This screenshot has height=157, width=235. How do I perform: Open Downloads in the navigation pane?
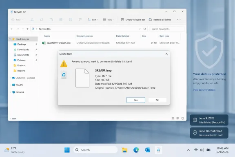[x=23, y=49]
